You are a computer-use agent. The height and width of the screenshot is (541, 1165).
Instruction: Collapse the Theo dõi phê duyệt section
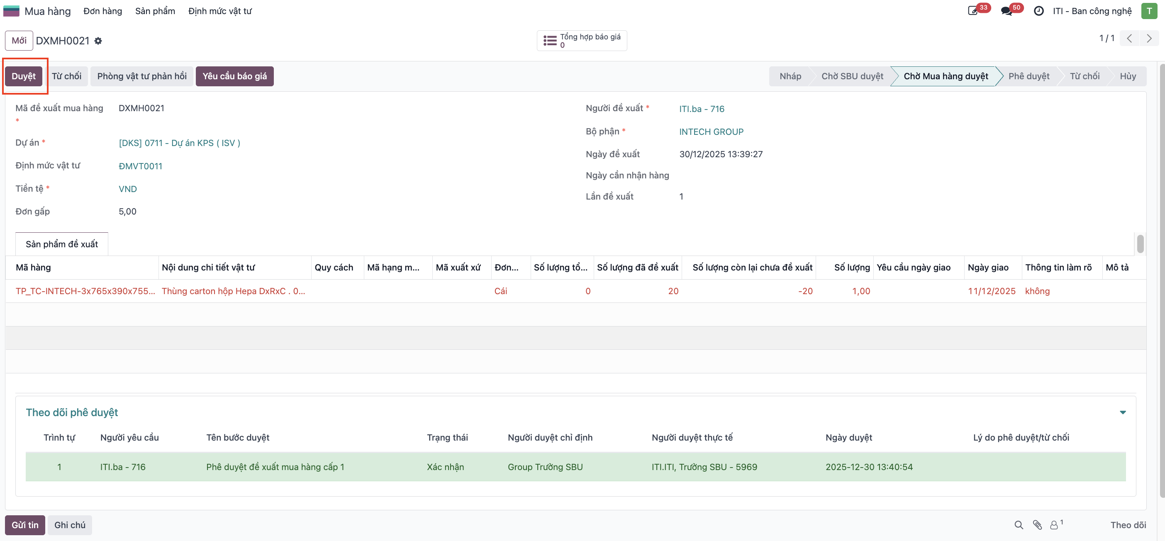[1123, 412]
